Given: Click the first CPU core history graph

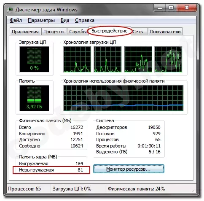Looking at the screenshot, I should click(77, 59).
